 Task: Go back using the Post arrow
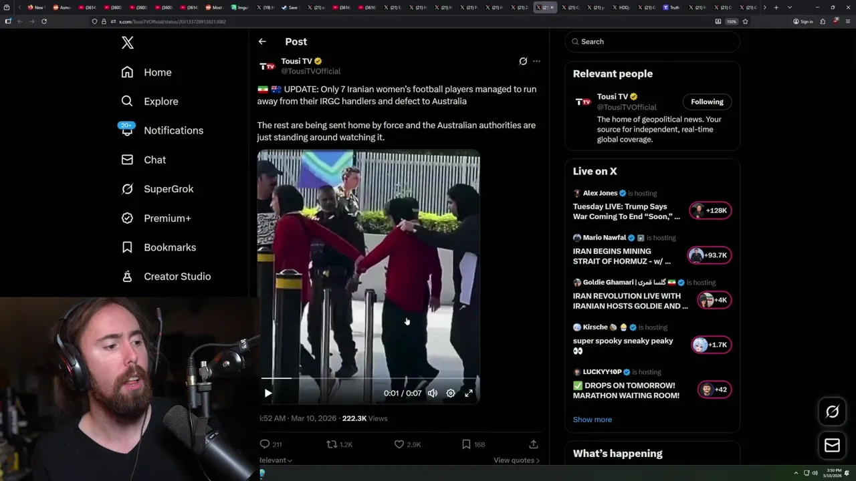(x=262, y=41)
